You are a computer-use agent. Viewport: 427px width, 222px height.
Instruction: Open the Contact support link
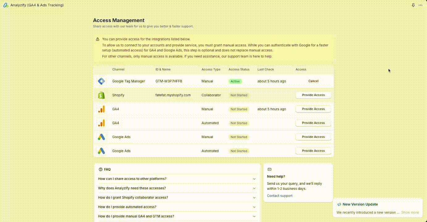pos(280,196)
